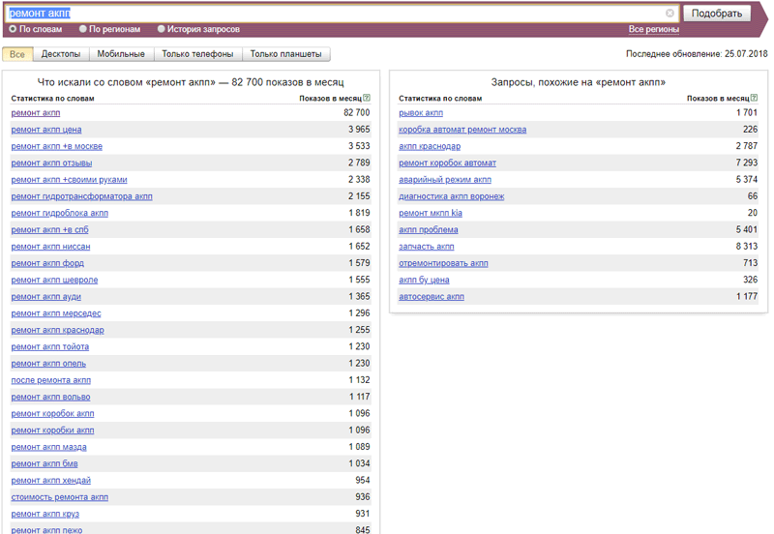Open the 'Мобильные' tab
The height and width of the screenshot is (534, 774).
point(121,54)
